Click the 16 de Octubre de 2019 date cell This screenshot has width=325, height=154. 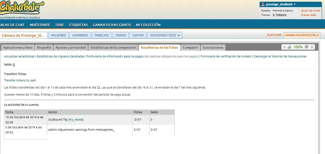(x=26, y=120)
